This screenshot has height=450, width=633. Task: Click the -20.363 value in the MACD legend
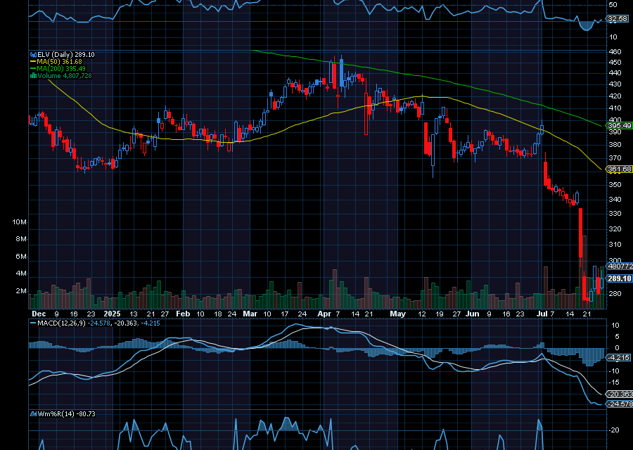pos(126,323)
